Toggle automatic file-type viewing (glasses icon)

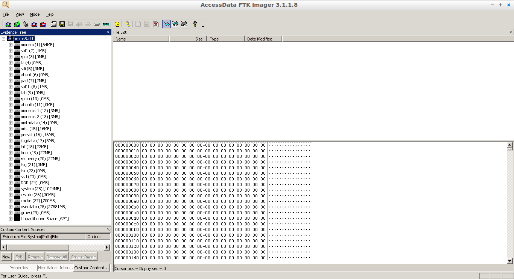tap(166, 24)
